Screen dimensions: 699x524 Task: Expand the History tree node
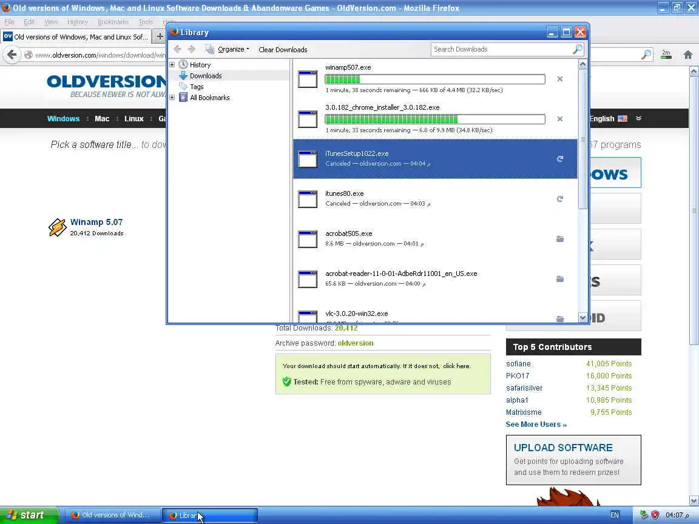[172, 65]
